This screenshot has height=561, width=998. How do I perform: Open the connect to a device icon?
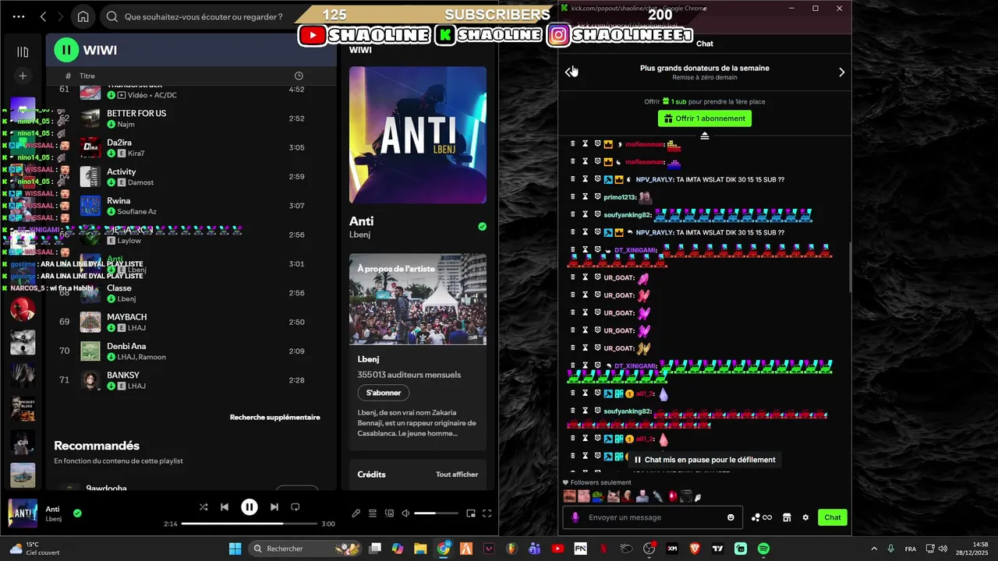pos(389,513)
